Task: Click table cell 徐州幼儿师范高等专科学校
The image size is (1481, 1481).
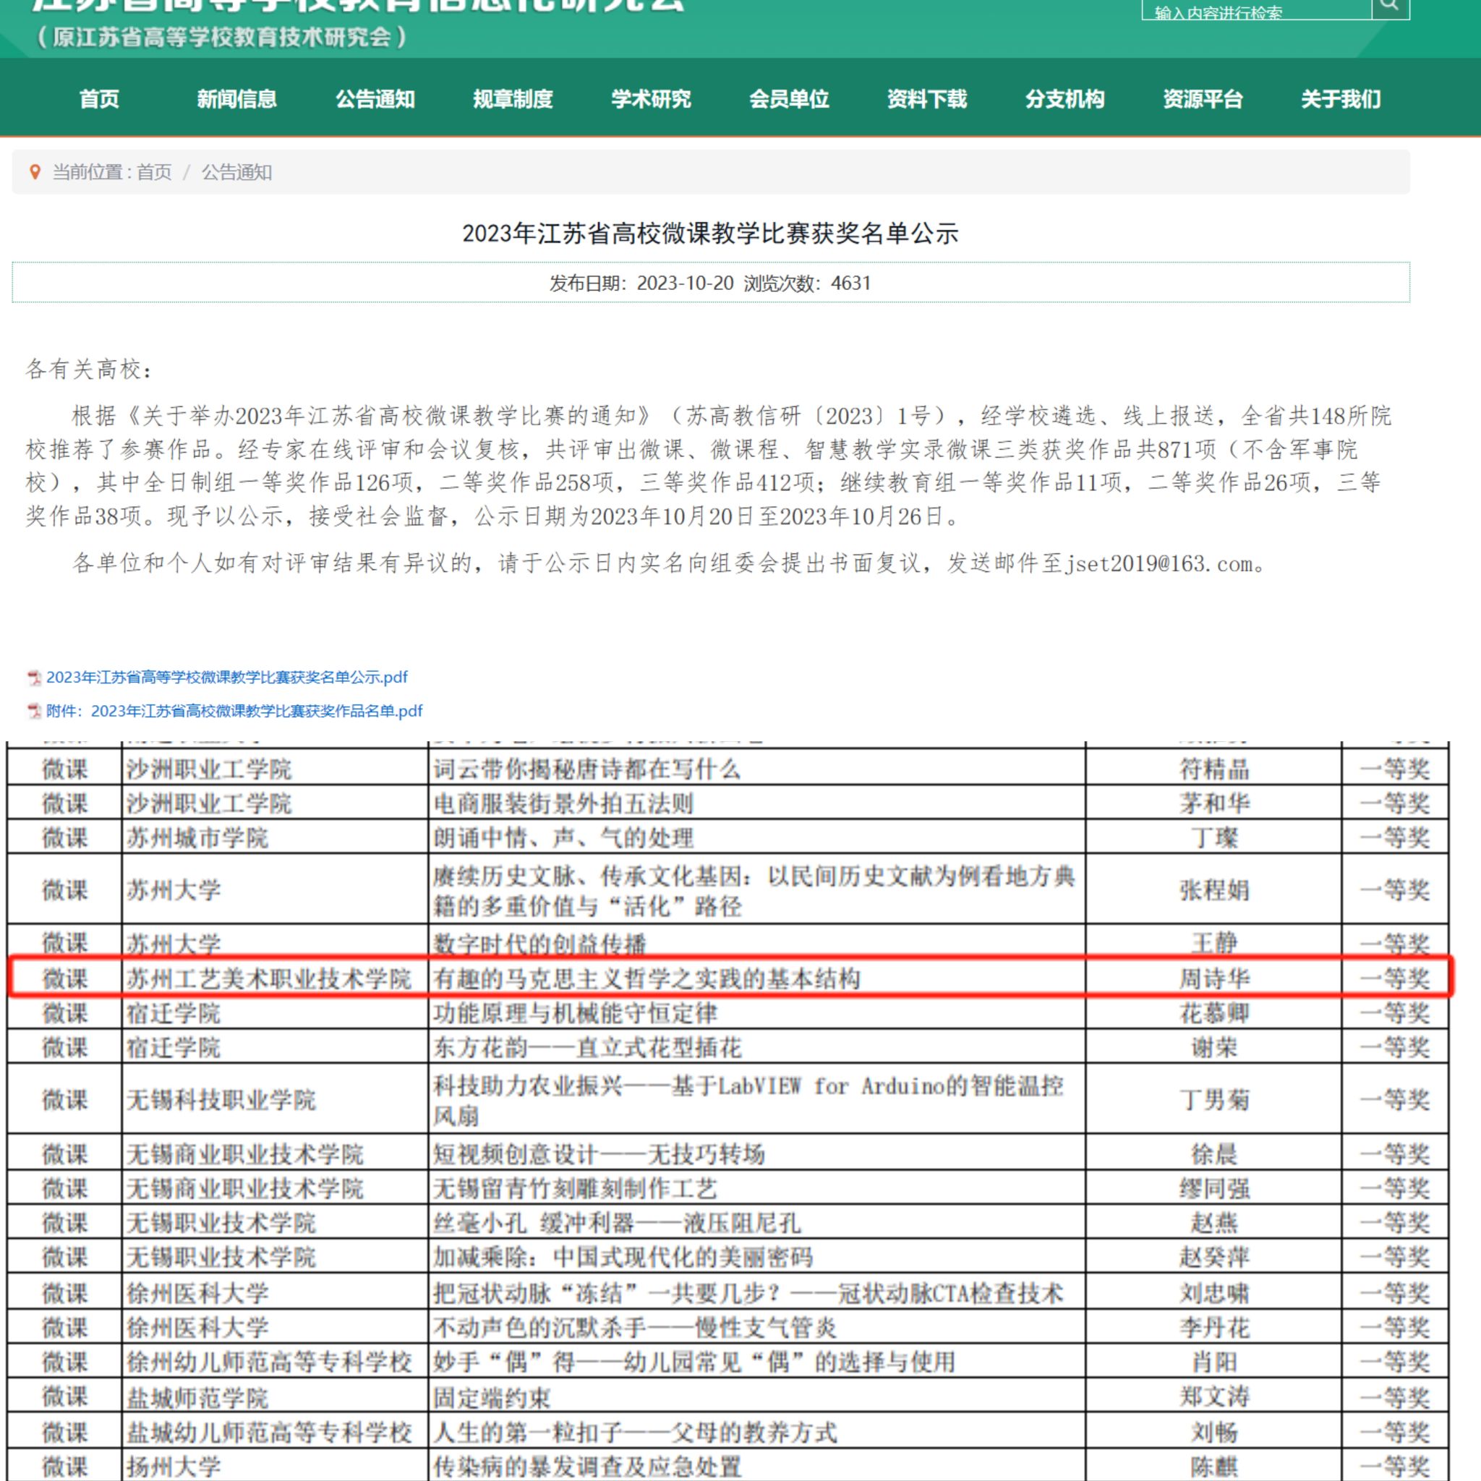Action: [274, 1362]
